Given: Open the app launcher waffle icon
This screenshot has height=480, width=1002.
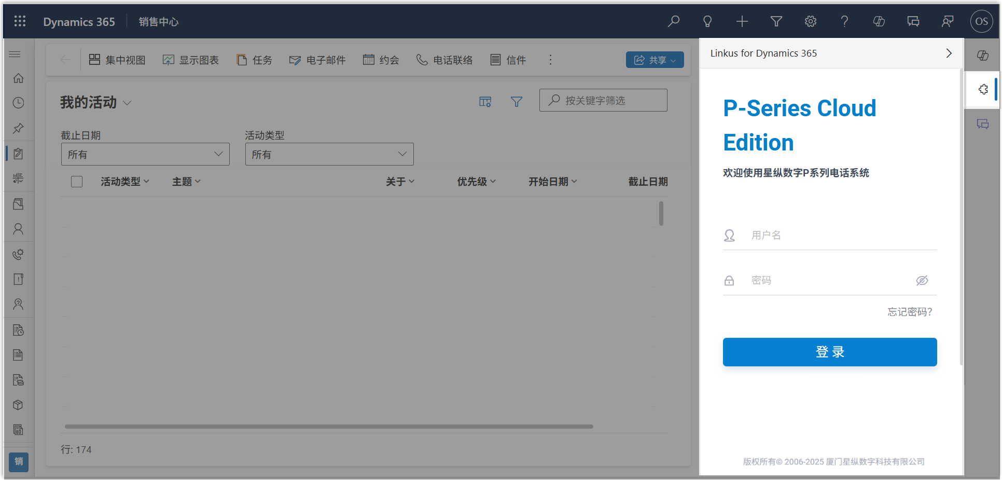Looking at the screenshot, I should tap(20, 21).
